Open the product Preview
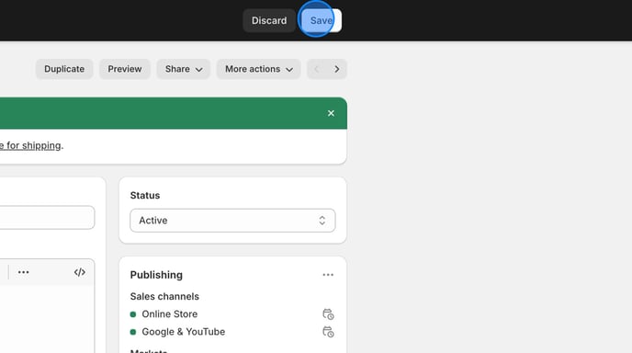The image size is (632, 353). pyautogui.click(x=125, y=69)
